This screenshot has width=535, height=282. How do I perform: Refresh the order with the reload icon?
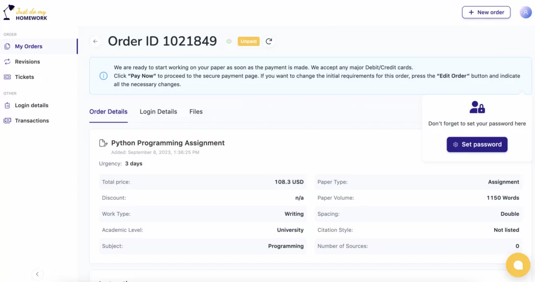[269, 41]
